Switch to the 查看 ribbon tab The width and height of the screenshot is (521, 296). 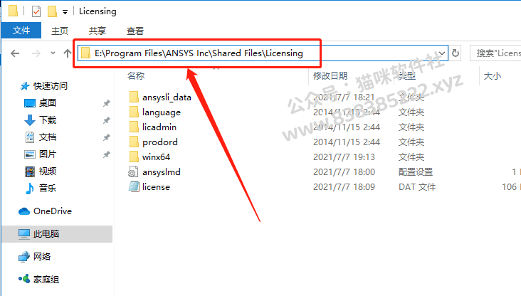point(135,31)
